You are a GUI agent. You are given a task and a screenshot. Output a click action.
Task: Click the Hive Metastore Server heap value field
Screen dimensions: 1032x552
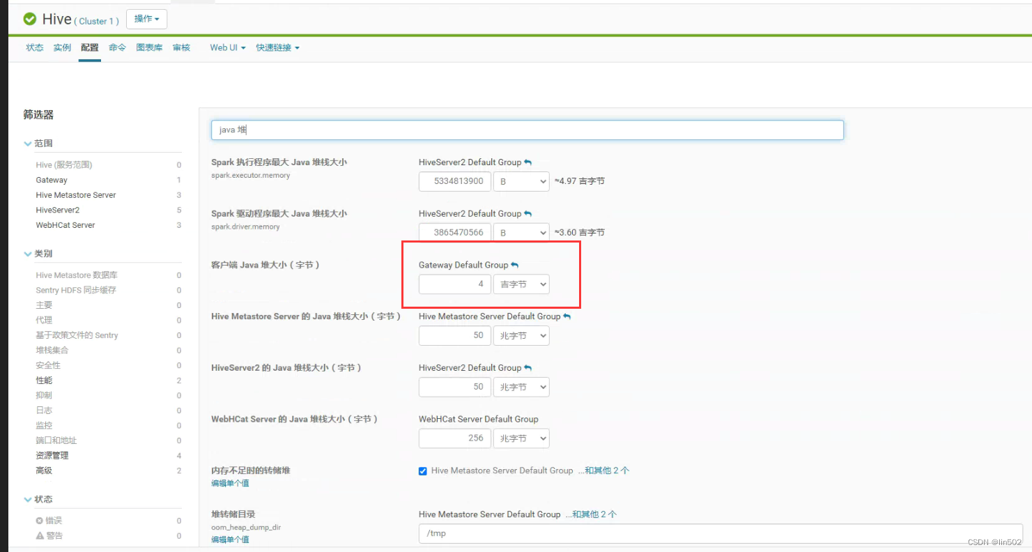click(455, 335)
